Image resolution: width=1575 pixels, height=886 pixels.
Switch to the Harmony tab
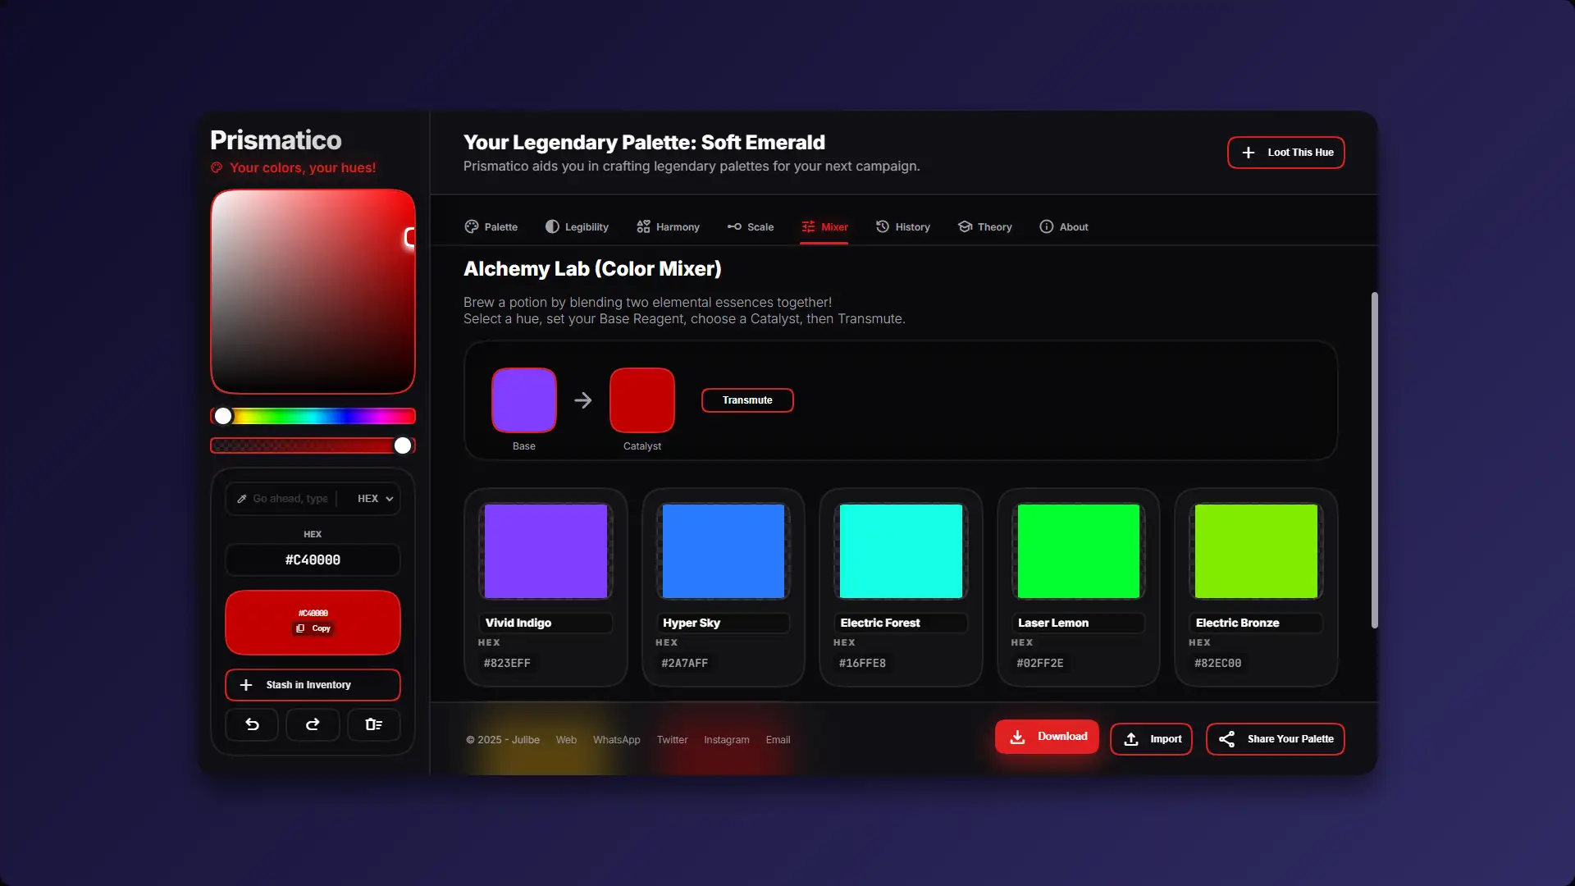click(x=668, y=227)
